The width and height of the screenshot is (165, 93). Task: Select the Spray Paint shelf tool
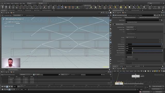(x=45, y=7)
